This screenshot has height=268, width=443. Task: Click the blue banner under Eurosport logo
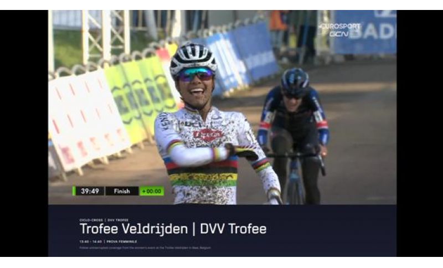(364, 33)
